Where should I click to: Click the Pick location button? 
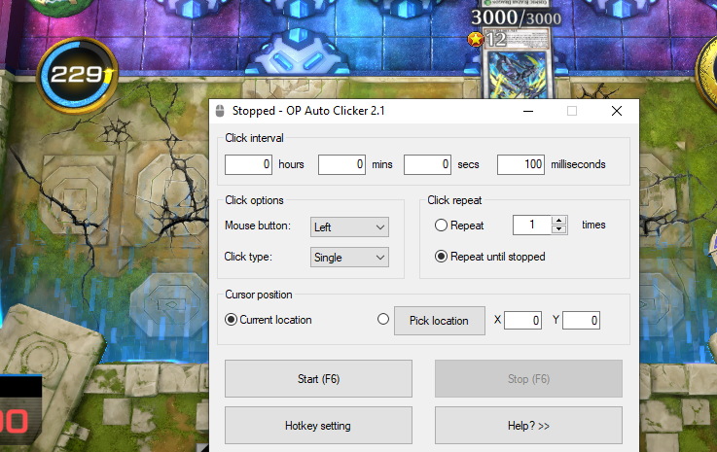click(440, 321)
